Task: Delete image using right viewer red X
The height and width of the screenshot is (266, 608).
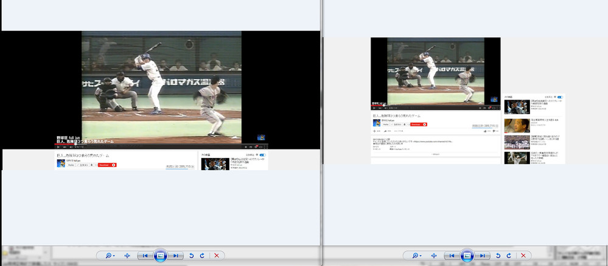Action: point(523,256)
